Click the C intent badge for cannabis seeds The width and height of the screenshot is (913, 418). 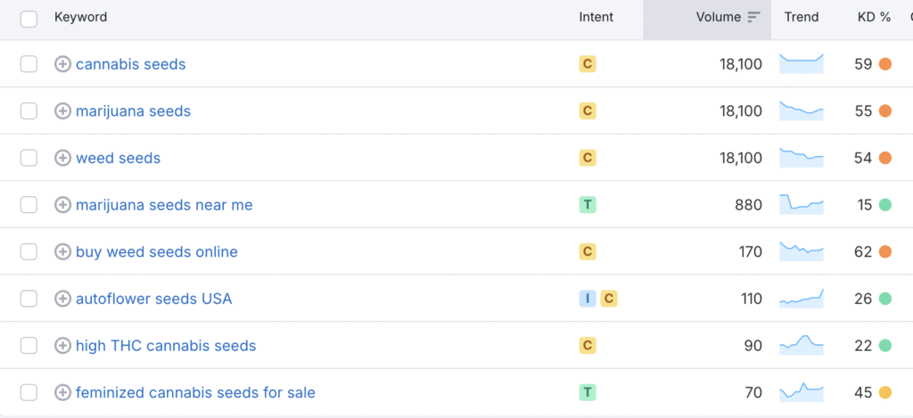[588, 64]
